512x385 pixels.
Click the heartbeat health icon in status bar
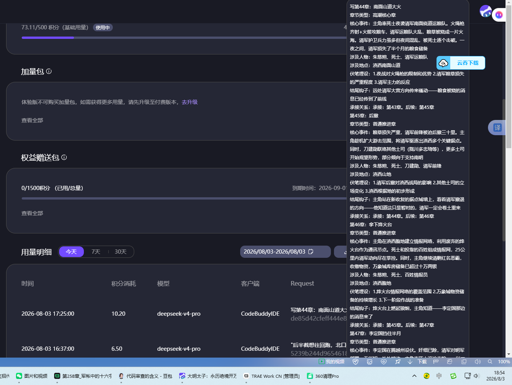tap(384, 362)
